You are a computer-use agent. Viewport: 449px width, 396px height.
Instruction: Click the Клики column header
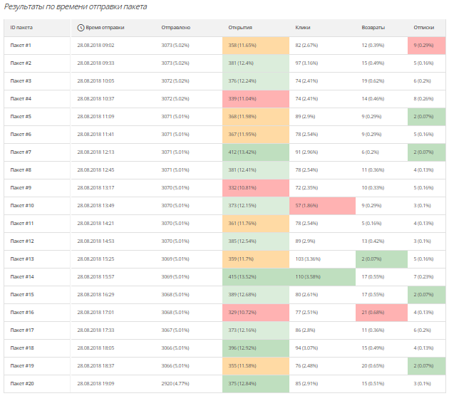click(303, 28)
